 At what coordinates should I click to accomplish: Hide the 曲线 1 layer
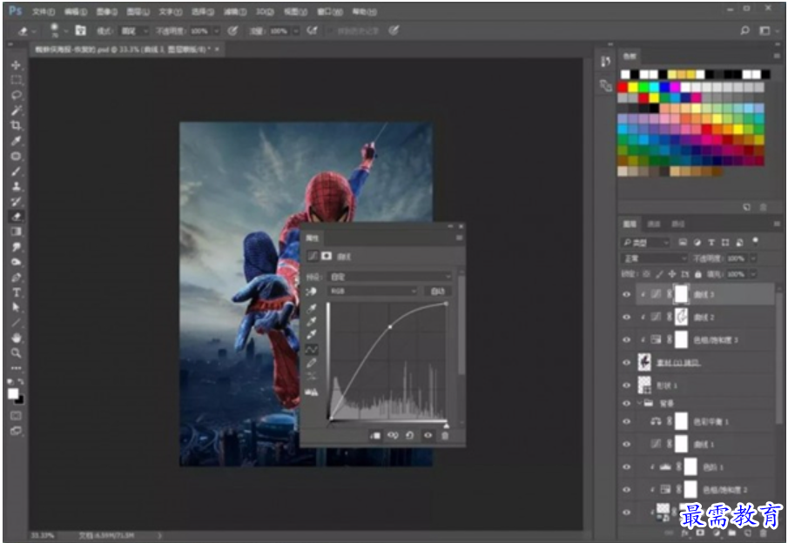(626, 445)
